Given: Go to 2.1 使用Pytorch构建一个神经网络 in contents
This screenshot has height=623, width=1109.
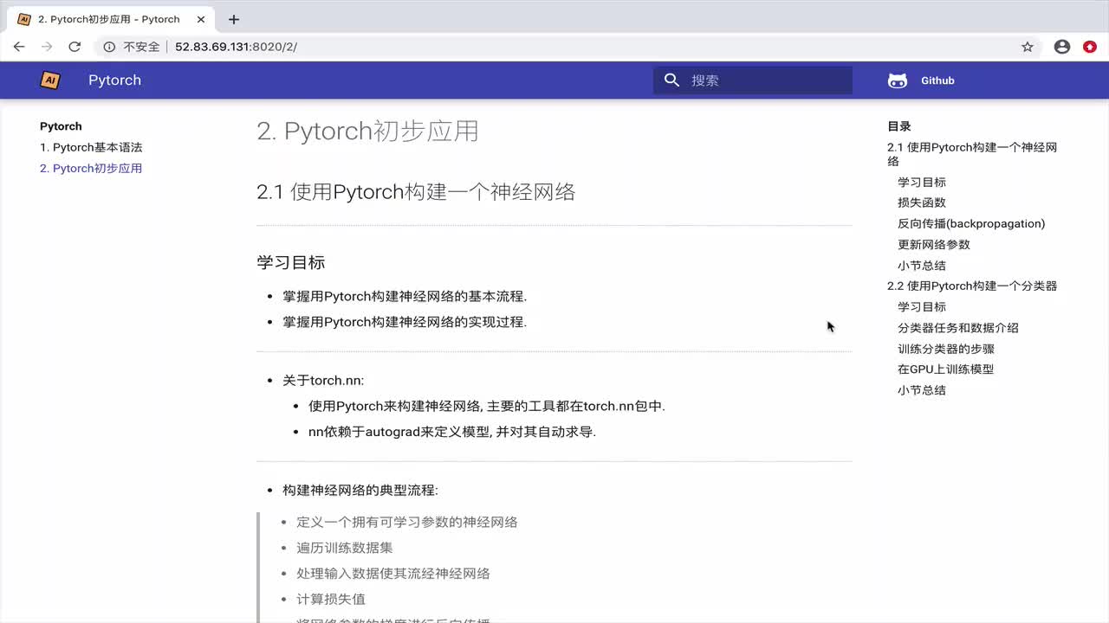Looking at the screenshot, I should click(x=972, y=154).
